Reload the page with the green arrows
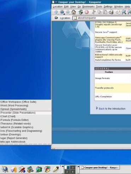 point(81,12)
